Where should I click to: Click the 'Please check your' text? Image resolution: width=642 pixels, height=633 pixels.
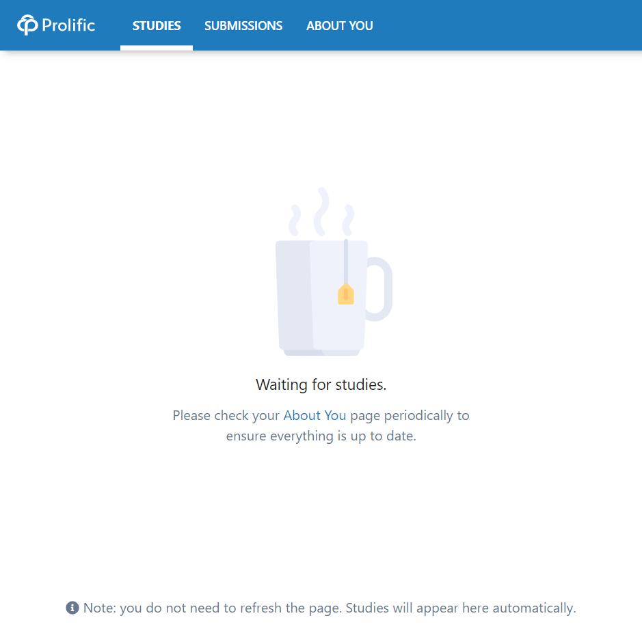coord(226,415)
